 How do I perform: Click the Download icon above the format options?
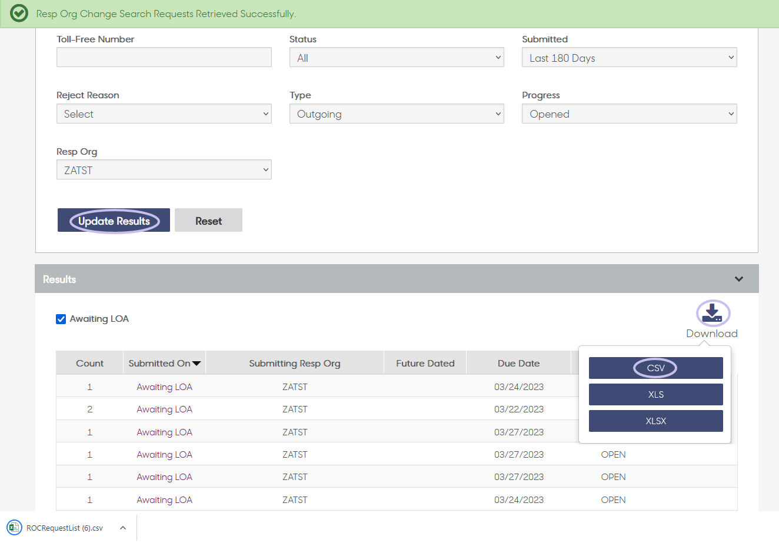click(713, 312)
